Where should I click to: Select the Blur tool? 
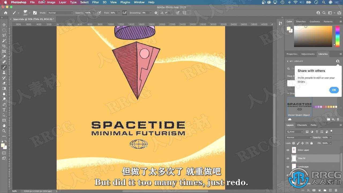click(x=4, y=94)
